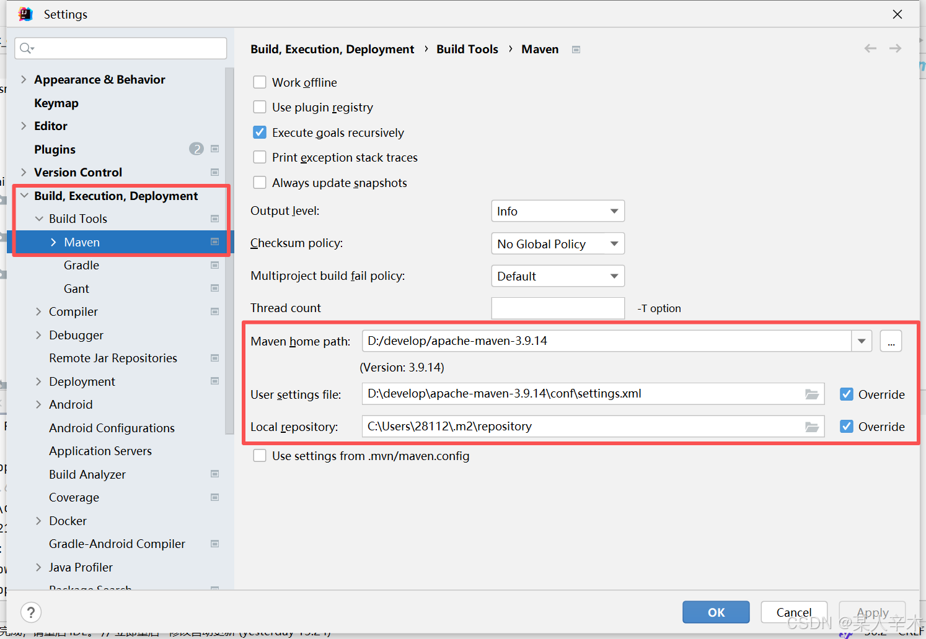Toggle Override for User settings file

(x=847, y=394)
